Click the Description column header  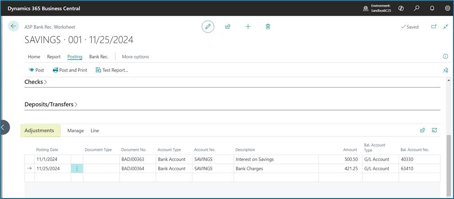(x=245, y=150)
